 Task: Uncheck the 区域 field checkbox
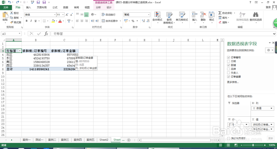pos(229,65)
